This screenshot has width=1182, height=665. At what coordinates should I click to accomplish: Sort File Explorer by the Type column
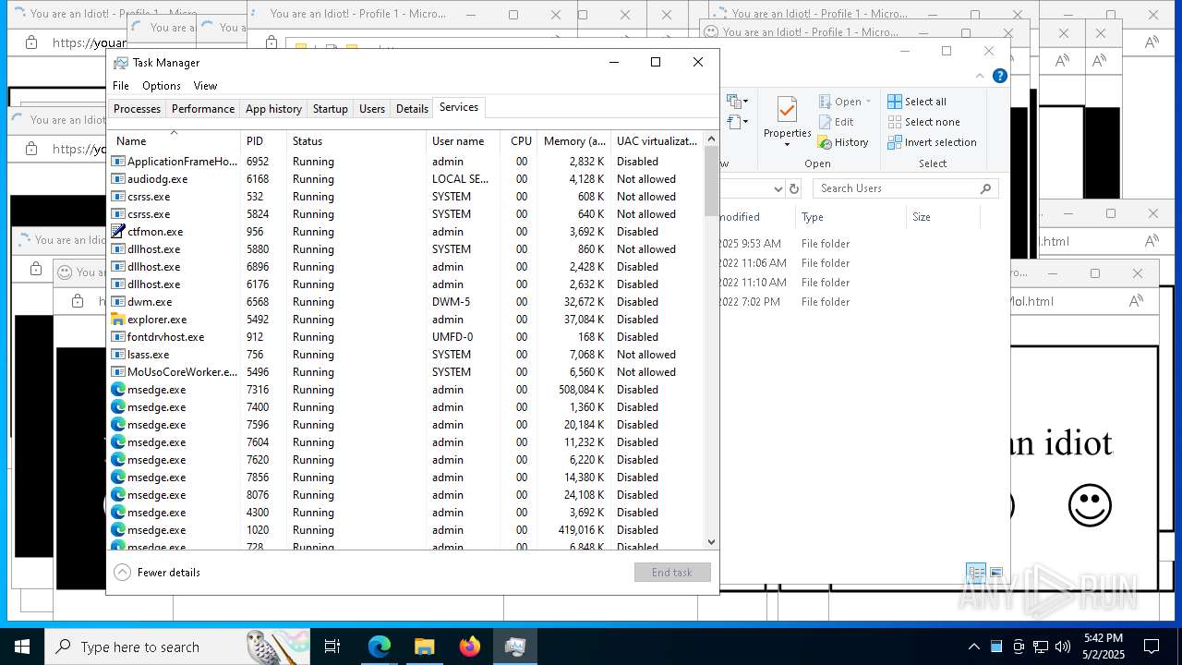850,217
